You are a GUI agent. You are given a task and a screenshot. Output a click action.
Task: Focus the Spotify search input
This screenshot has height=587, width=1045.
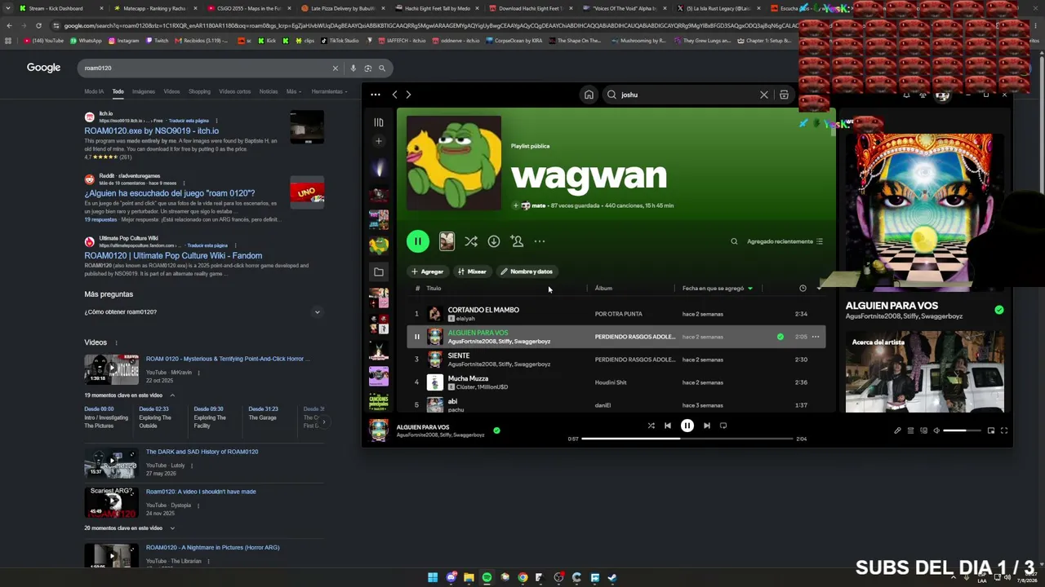(x=686, y=95)
